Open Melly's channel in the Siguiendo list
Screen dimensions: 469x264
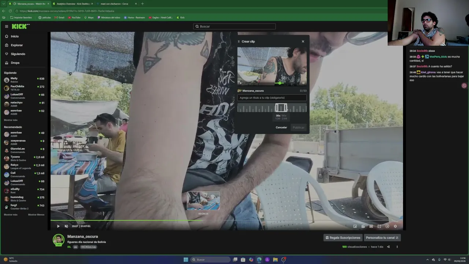[x=24, y=80]
